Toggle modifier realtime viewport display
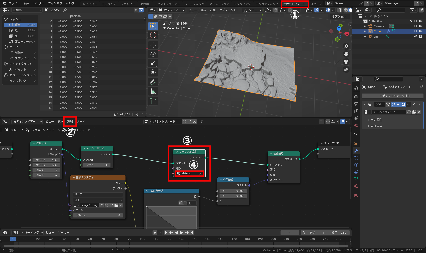Image resolution: width=426 pixels, height=253 pixels. [398, 104]
